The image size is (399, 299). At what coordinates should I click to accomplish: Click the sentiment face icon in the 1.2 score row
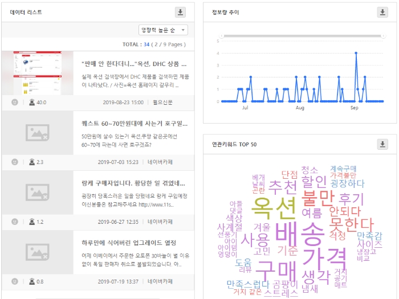[x=14, y=222]
